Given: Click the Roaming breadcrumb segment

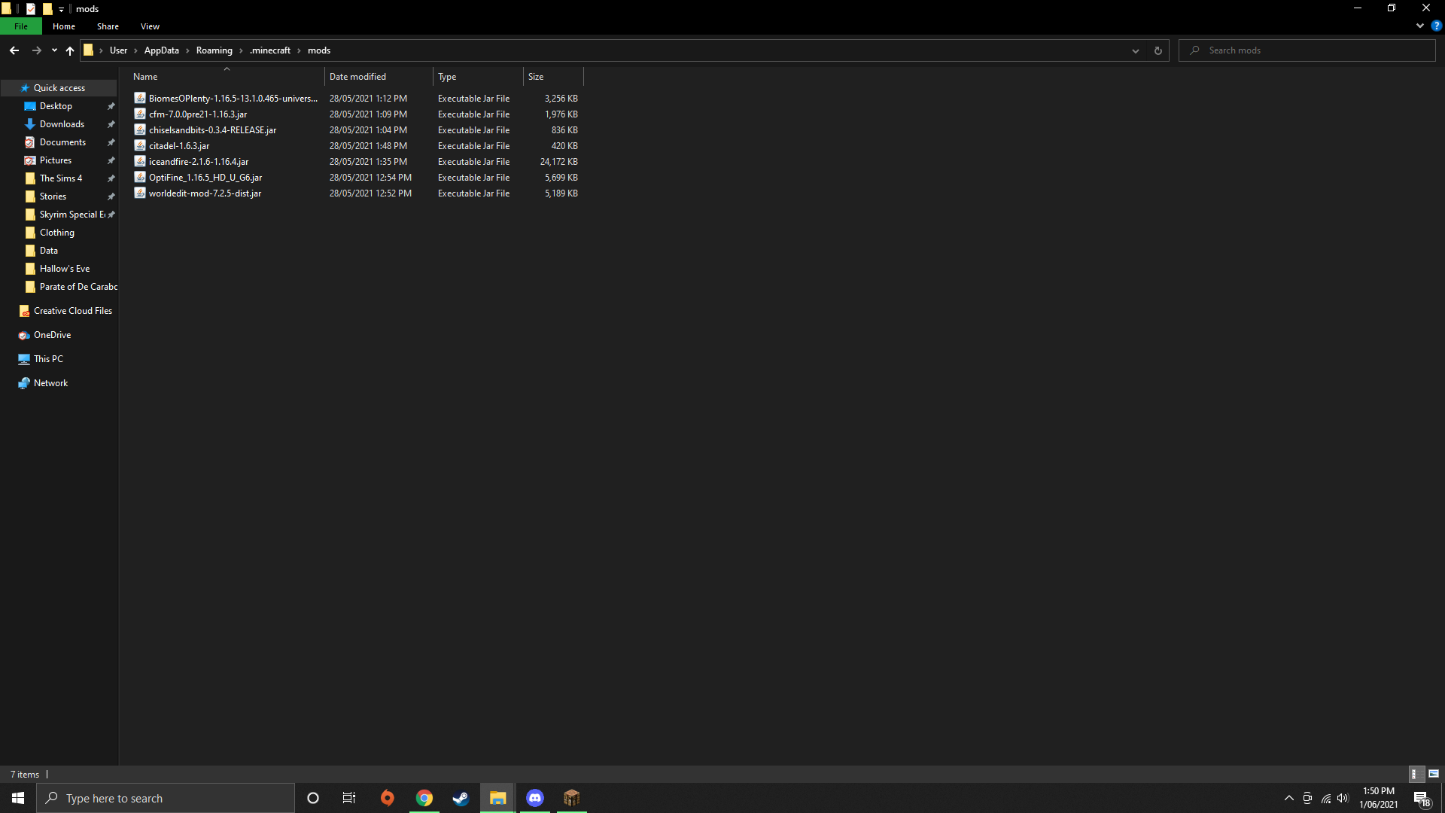Looking at the screenshot, I should tap(214, 50).
